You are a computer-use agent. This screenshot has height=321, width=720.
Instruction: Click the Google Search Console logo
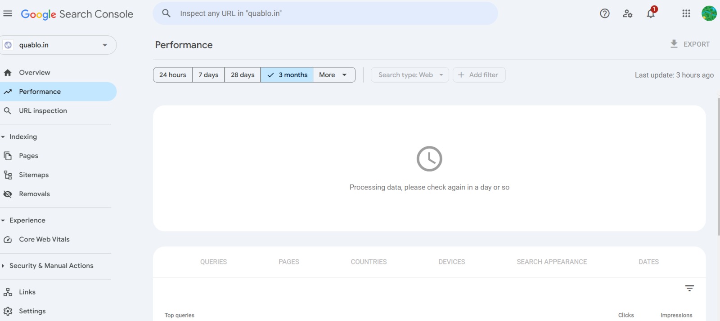[77, 14]
